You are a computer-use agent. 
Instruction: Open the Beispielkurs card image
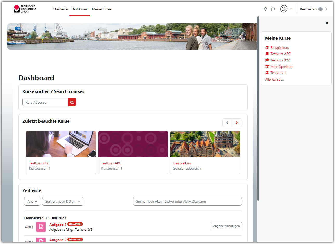tap(205, 144)
